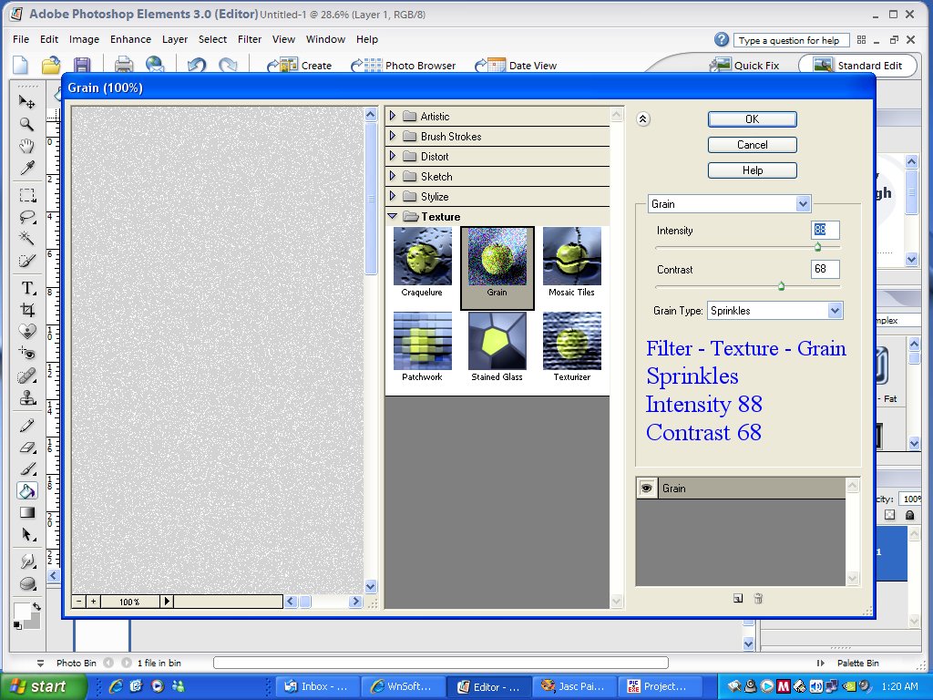Click the new effect layer icon

click(x=738, y=599)
